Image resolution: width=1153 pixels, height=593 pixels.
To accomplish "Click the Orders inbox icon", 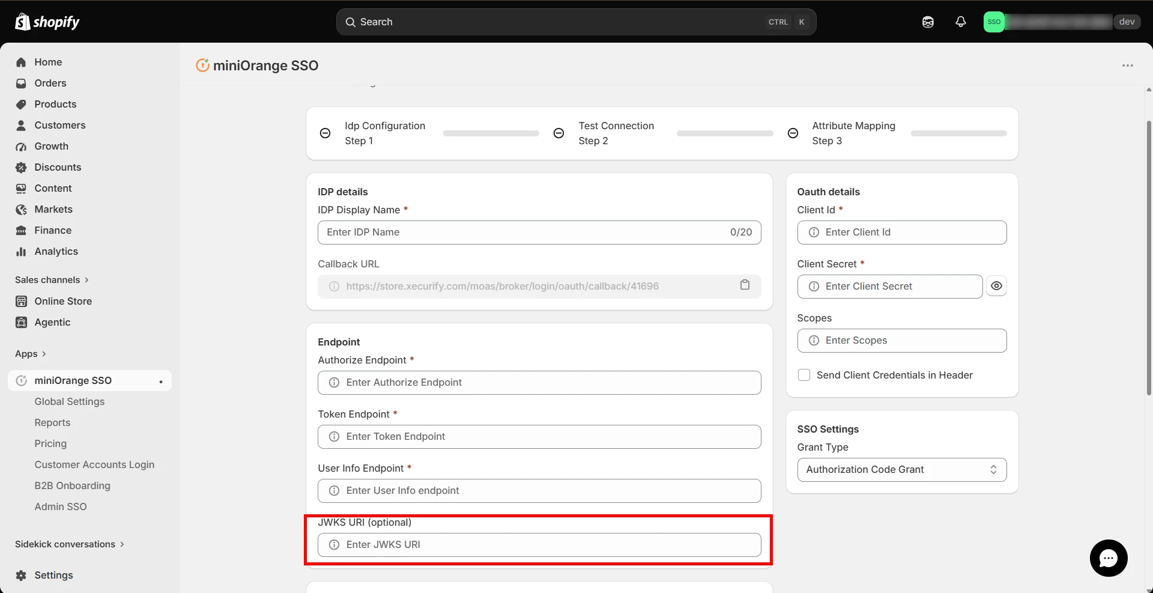I will 21,84.
